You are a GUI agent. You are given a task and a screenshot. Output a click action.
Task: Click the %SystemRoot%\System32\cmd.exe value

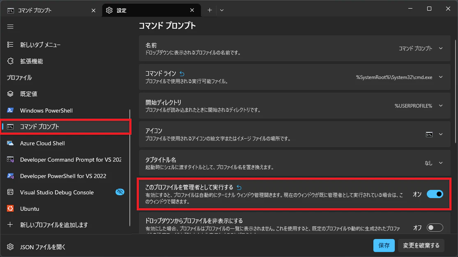[394, 77]
